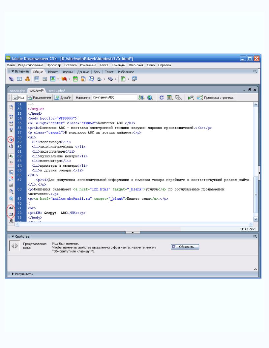Select the Формы insert tab
269x348 pixels.
click(x=68, y=72)
